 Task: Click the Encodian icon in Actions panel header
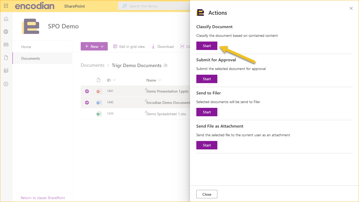pos(200,13)
